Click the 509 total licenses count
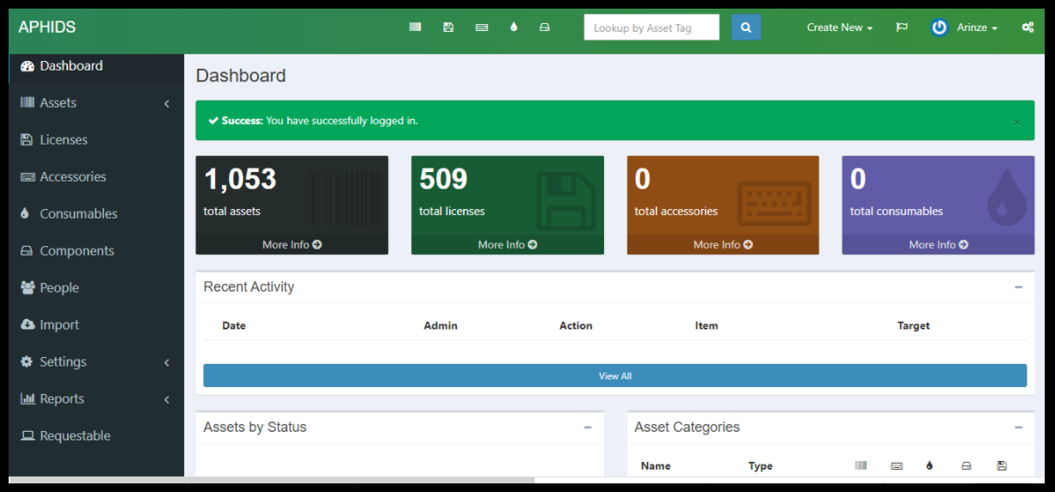1055x492 pixels. point(443,179)
